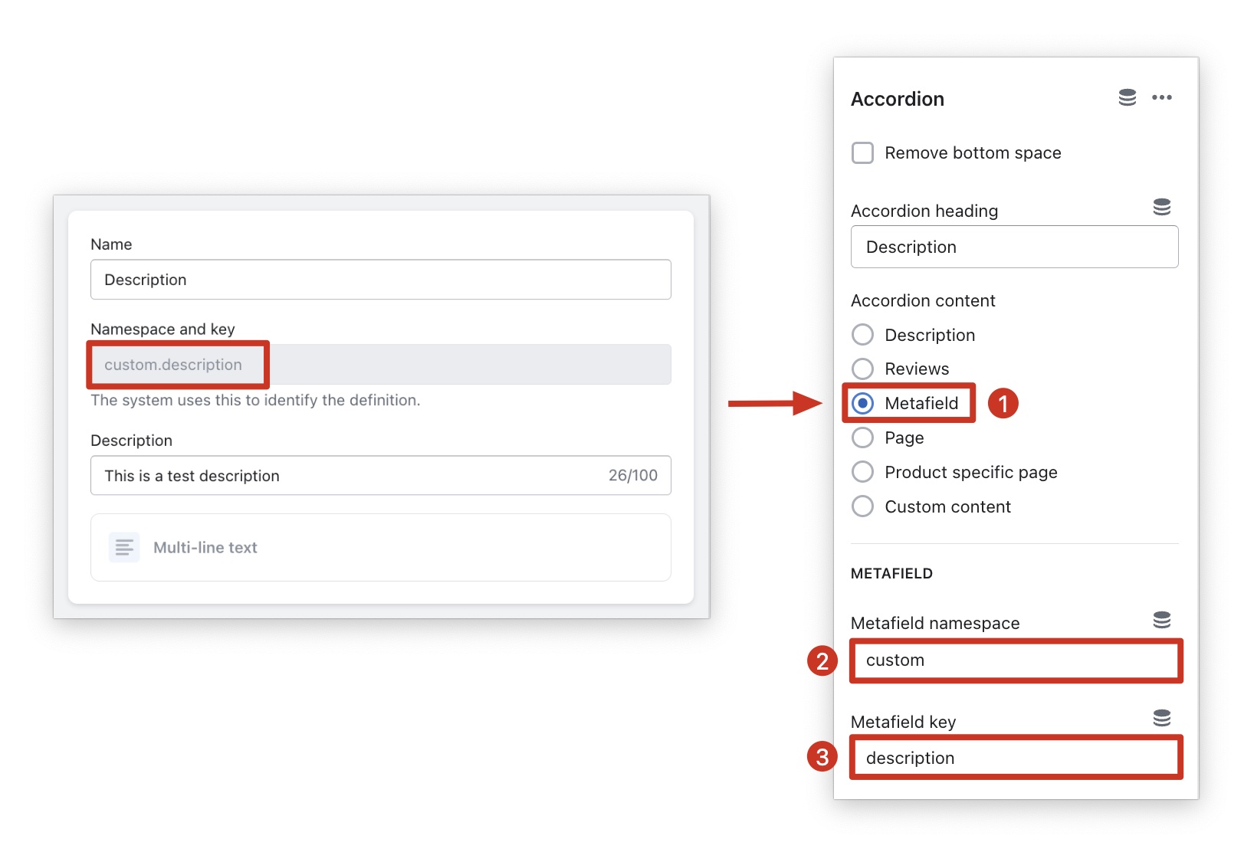Click dynamic source icon for Metafield namespace
1254x852 pixels.
click(x=1161, y=620)
